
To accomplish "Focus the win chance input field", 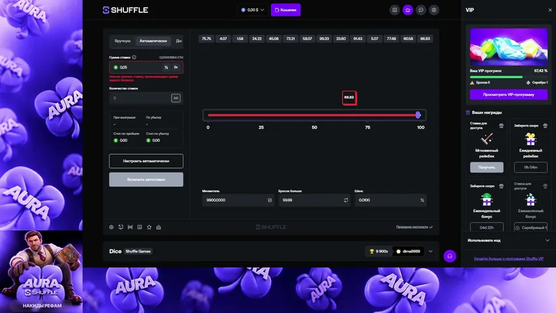I will 390,200.
